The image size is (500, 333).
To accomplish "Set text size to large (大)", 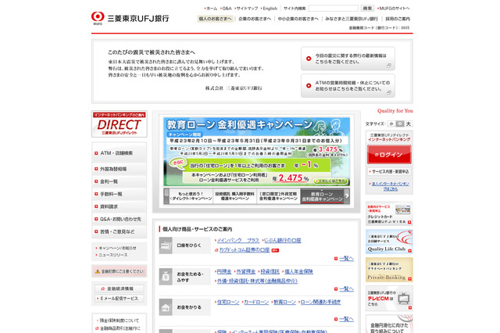I will 408,124.
